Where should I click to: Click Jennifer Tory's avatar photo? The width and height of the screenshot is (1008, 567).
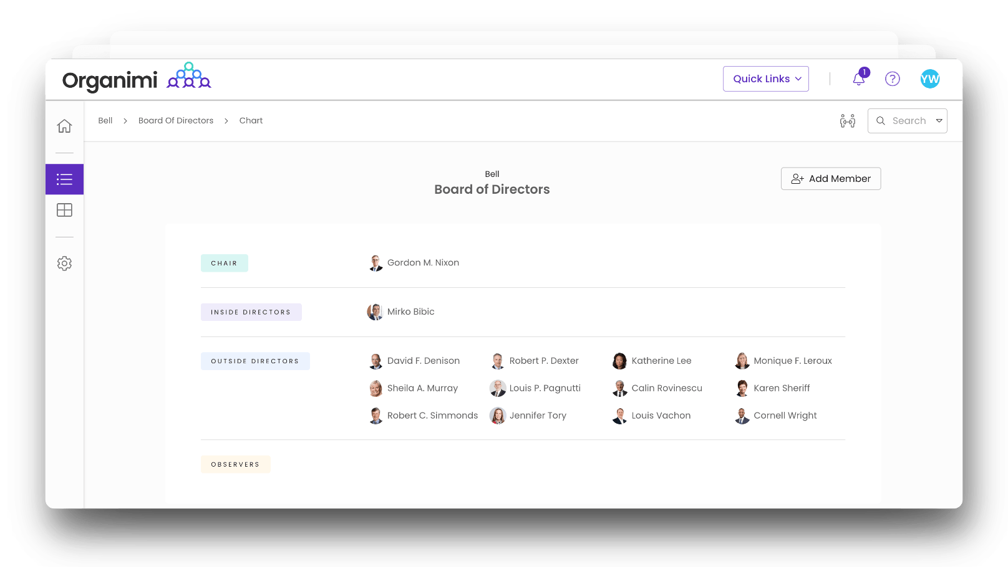[x=498, y=416]
